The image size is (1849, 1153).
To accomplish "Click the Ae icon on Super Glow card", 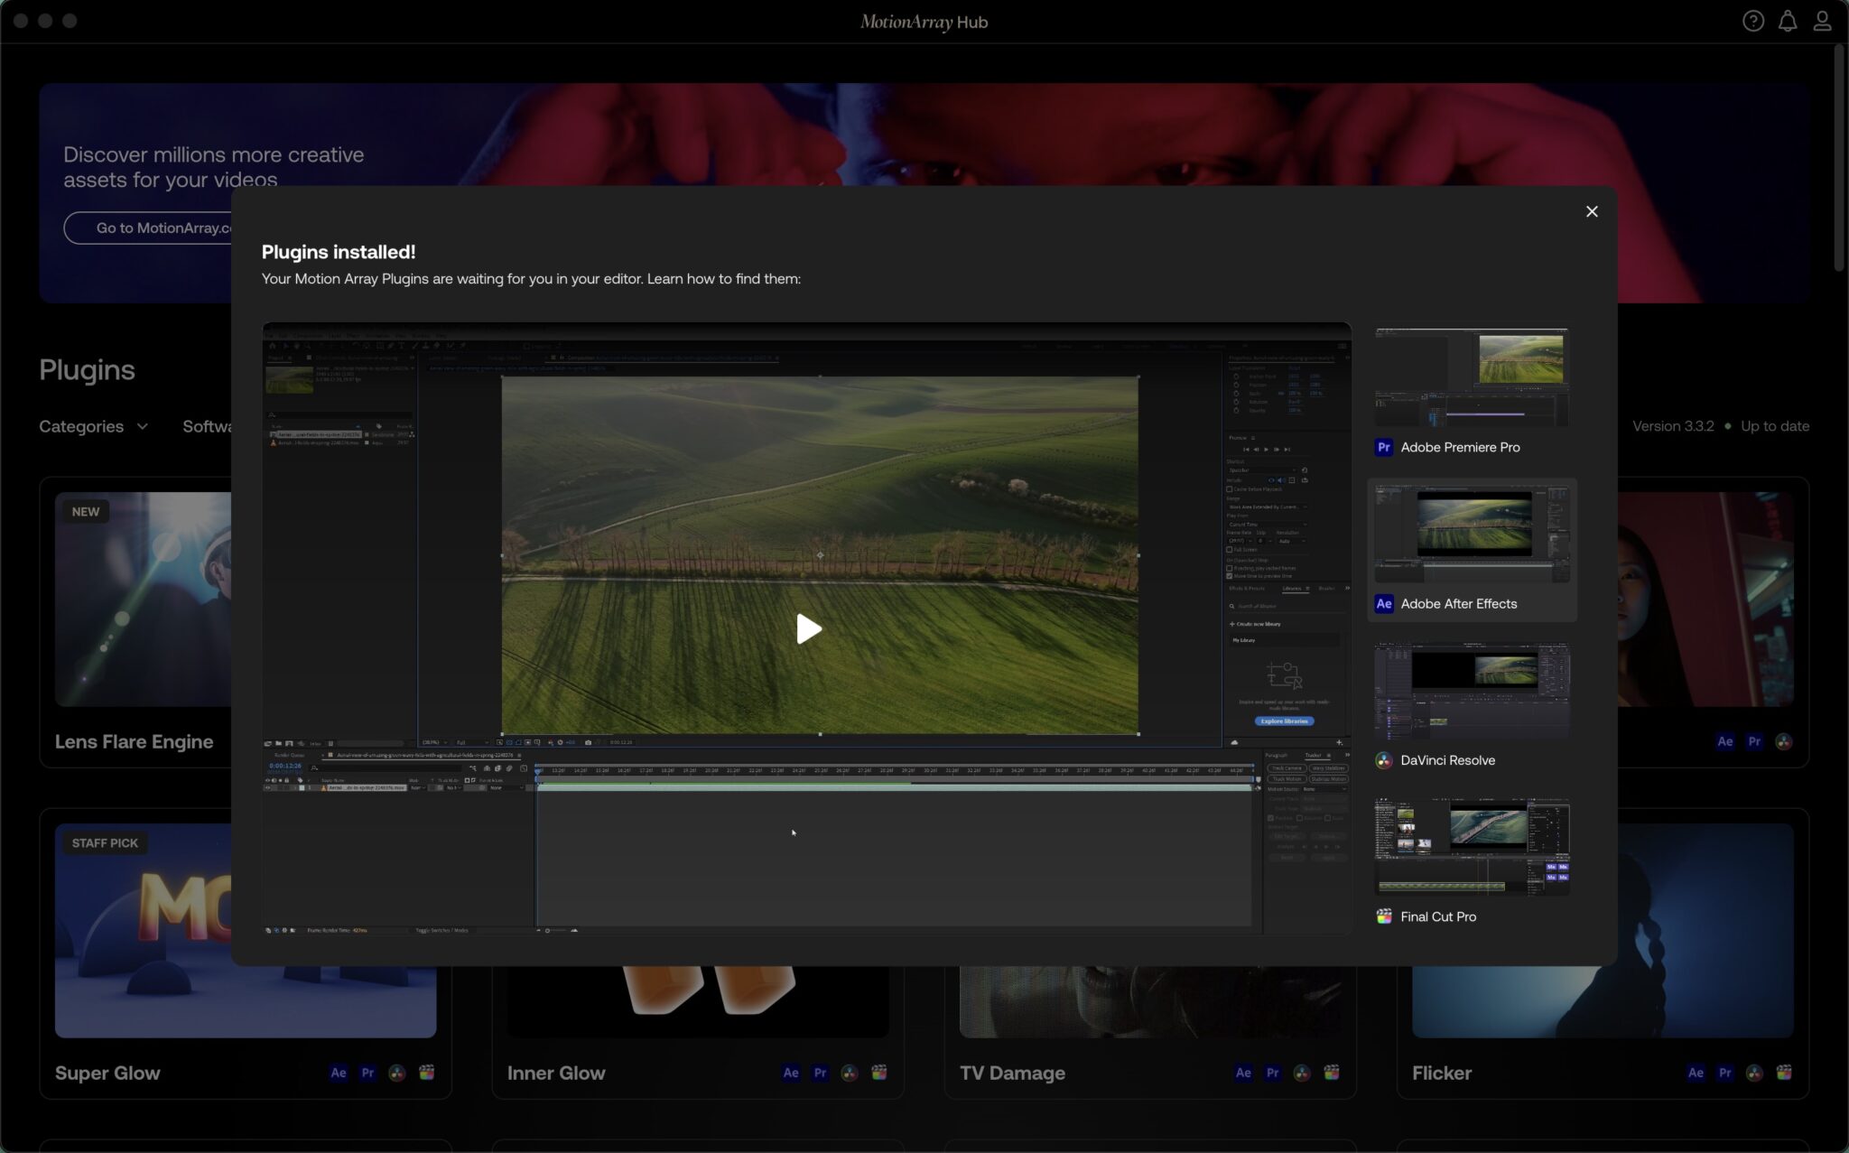I will click(339, 1073).
